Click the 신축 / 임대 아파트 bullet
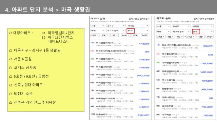Viewport: 217px width, 122px height. click(x=26, y=85)
